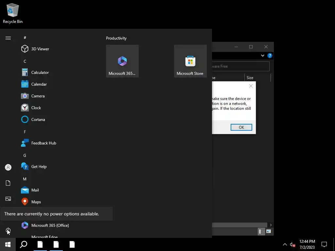Click the muted volume tray icon
This screenshot has height=251, width=335.
(x=292, y=244)
